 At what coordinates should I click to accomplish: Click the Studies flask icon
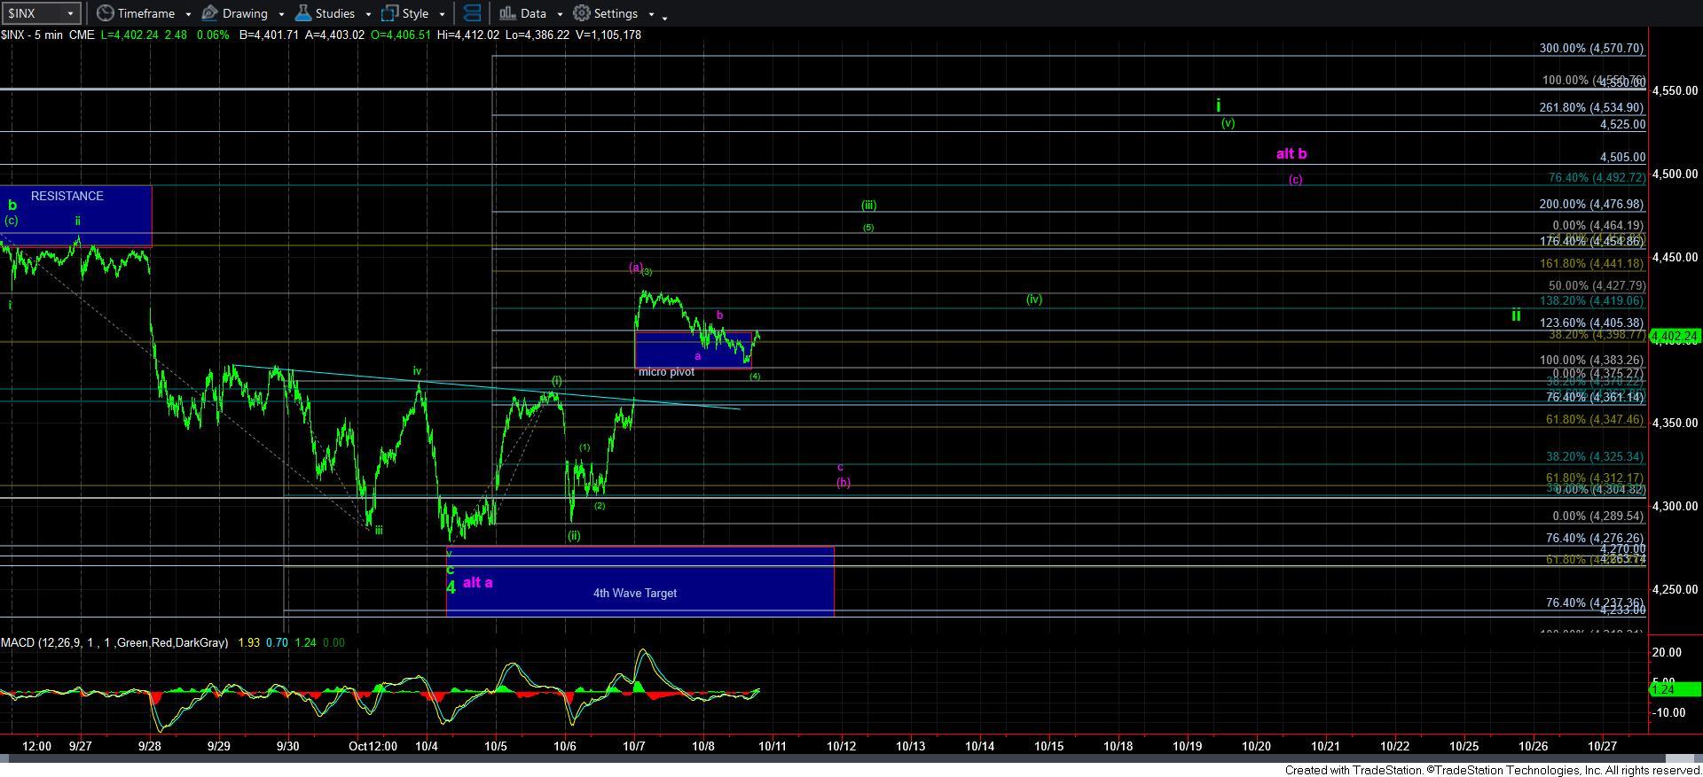[x=302, y=13]
